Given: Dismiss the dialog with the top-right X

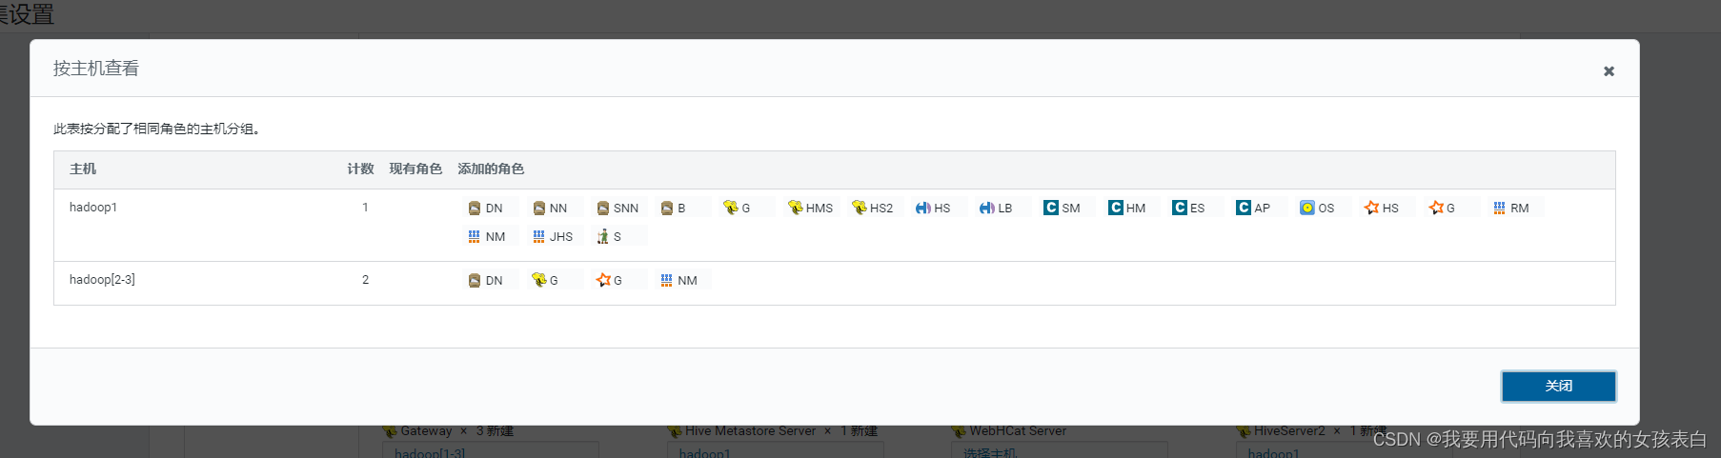Looking at the screenshot, I should point(1609,71).
